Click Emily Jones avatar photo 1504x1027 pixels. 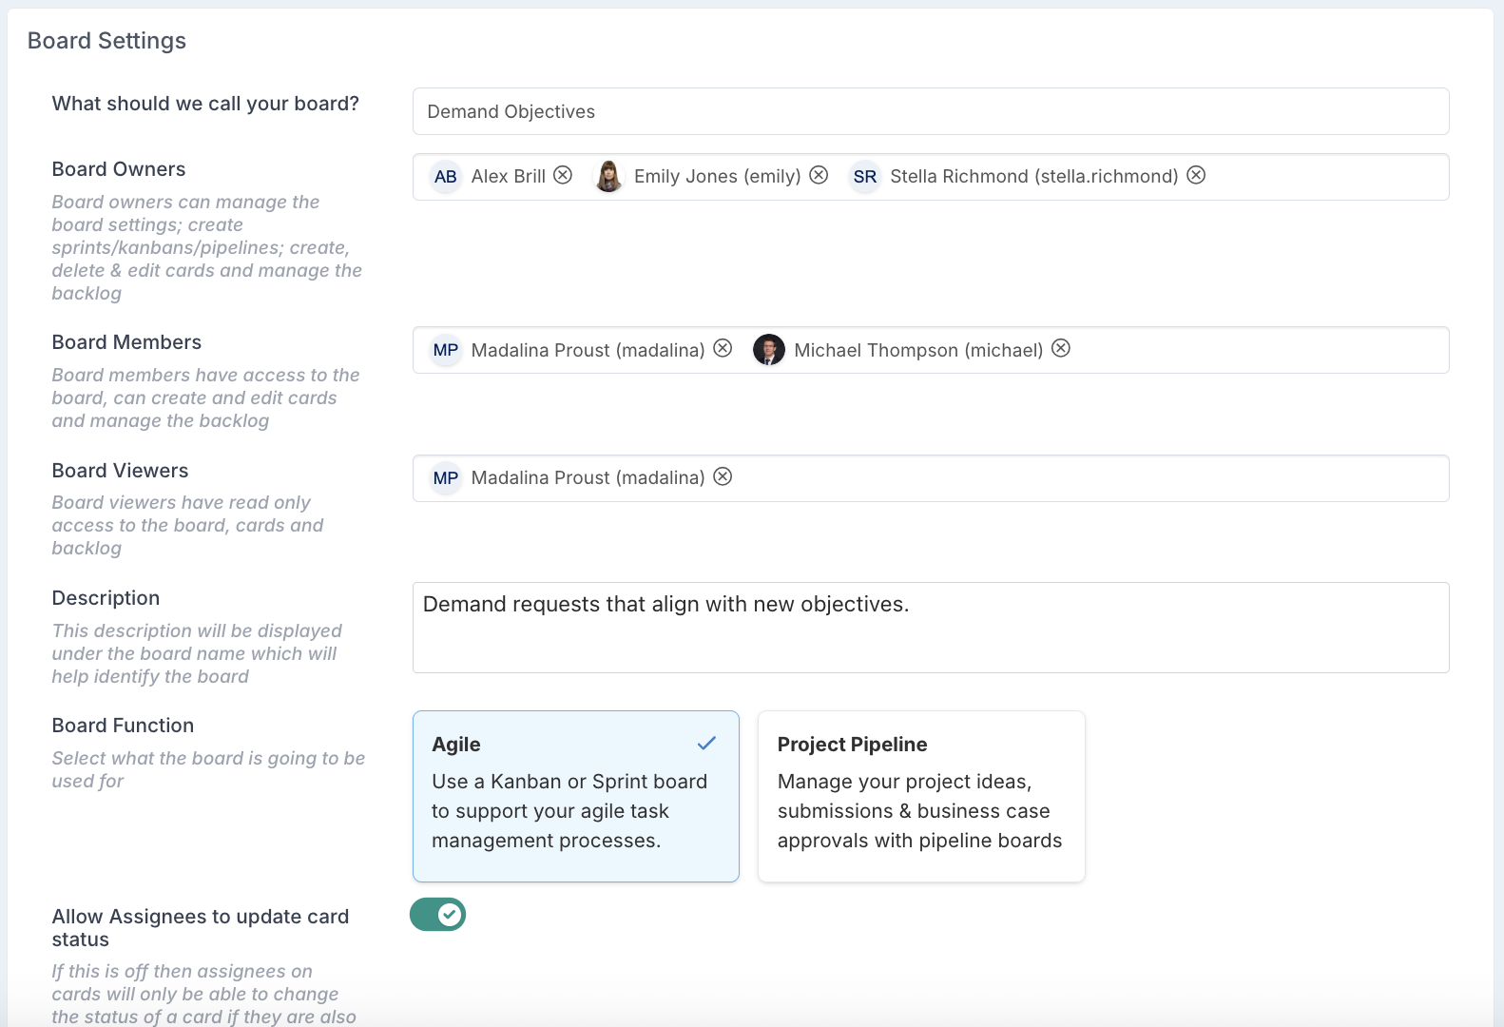[608, 177]
